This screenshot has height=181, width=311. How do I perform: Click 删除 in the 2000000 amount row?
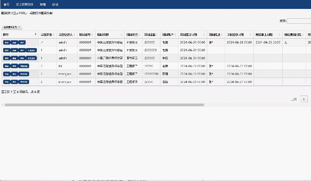click(22, 50)
